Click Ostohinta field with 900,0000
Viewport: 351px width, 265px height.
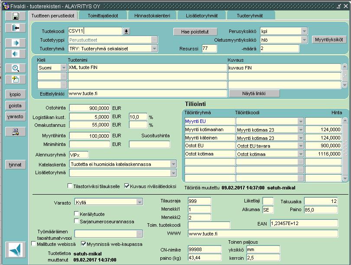point(90,108)
